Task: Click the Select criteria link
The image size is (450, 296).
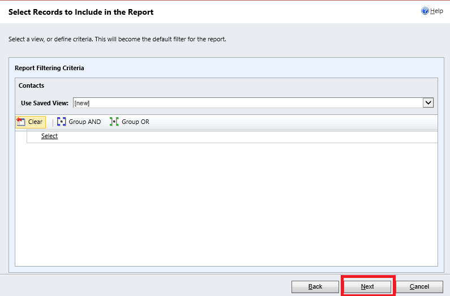Action: coord(49,136)
